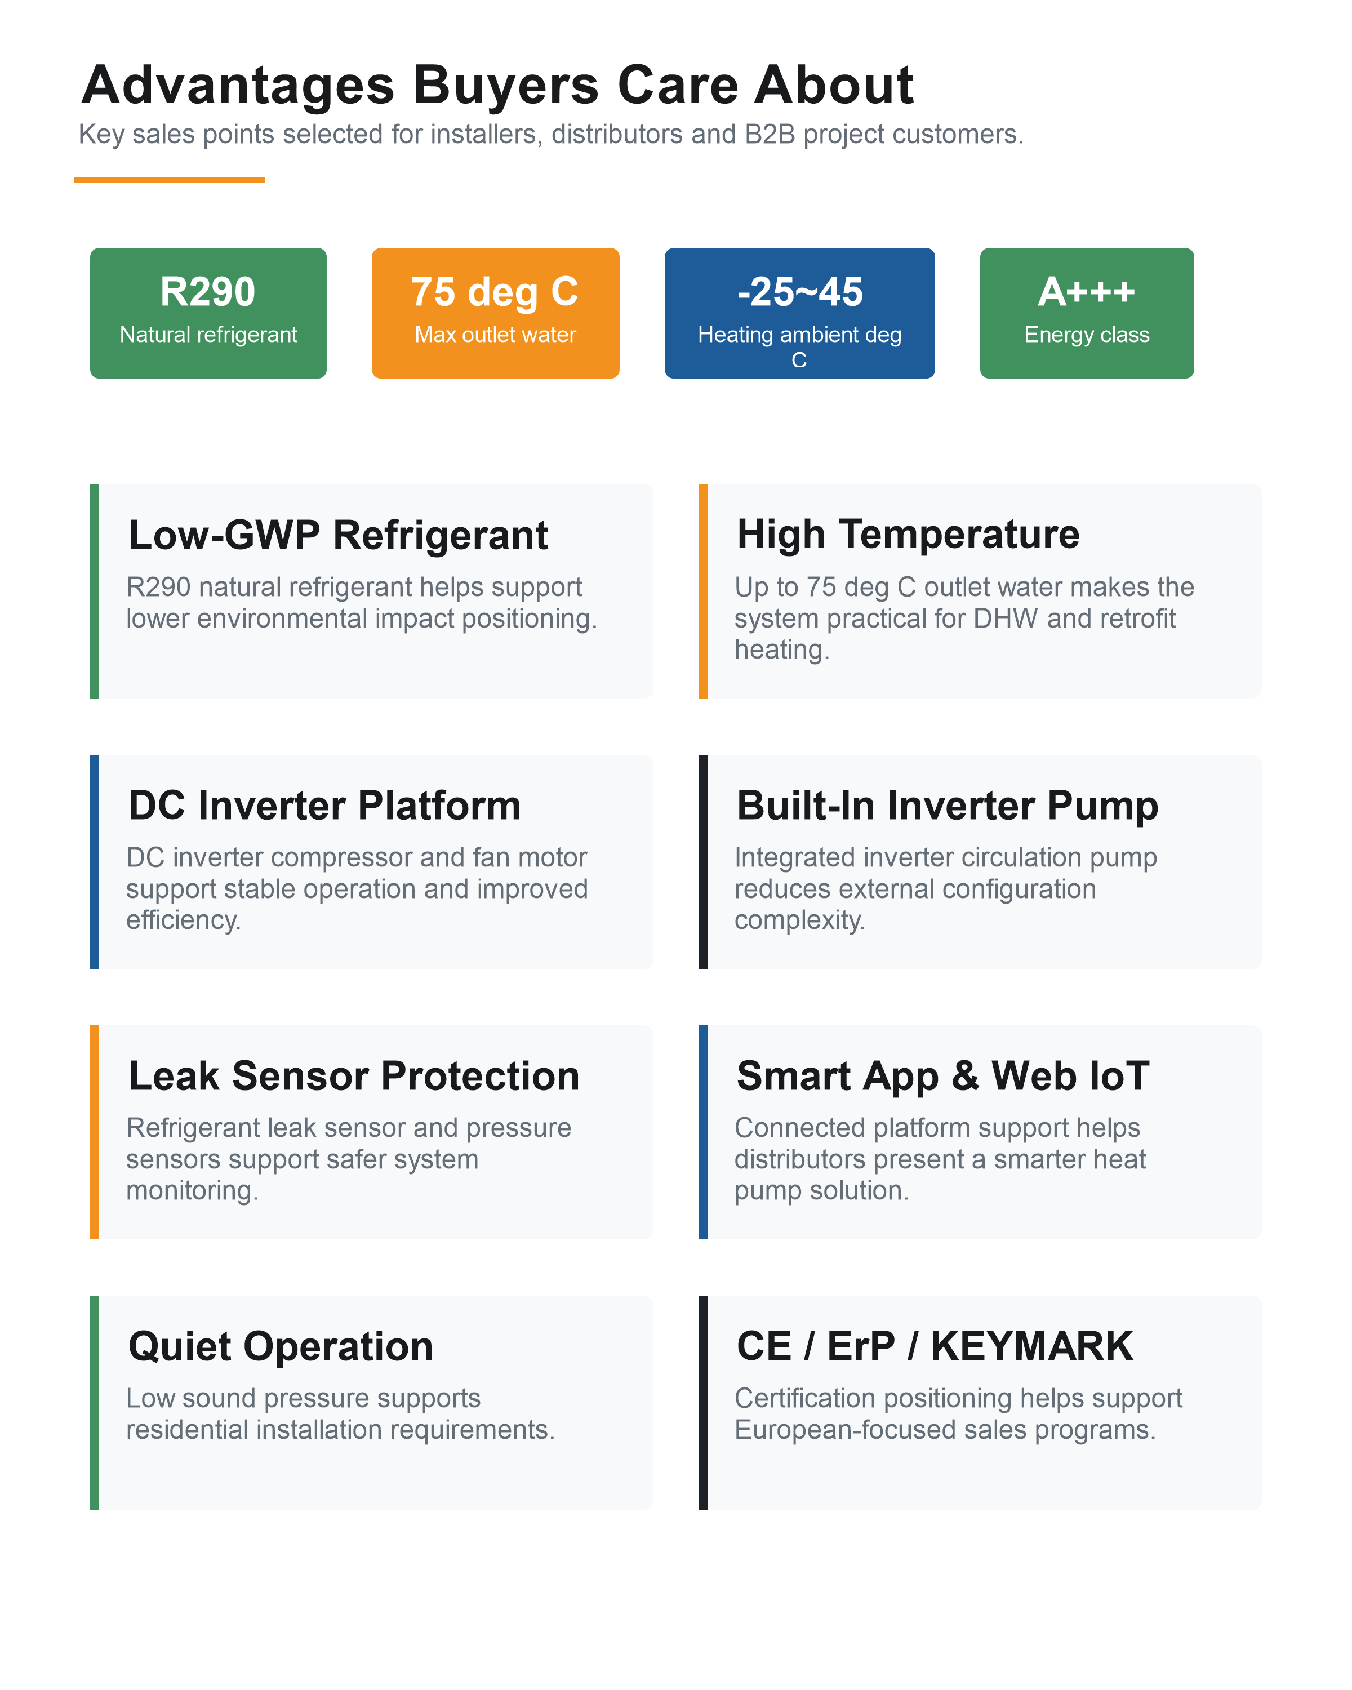Click the Integrated inverter circulation pump text
The image size is (1352, 1690).
945,889
